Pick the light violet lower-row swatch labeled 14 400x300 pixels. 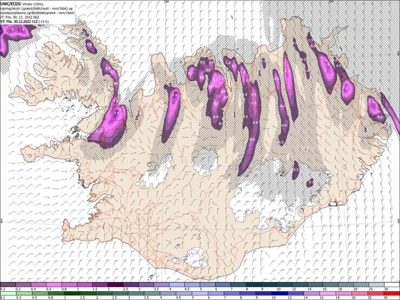[x=312, y=293]
